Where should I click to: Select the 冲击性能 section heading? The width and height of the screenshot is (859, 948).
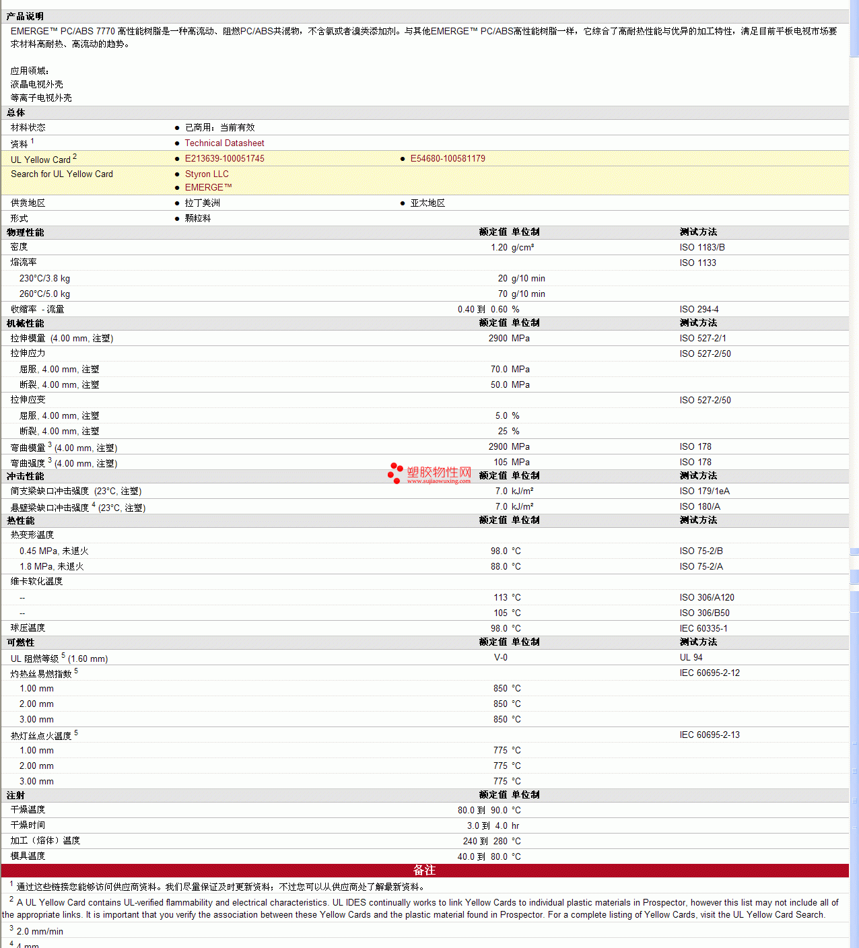click(25, 476)
